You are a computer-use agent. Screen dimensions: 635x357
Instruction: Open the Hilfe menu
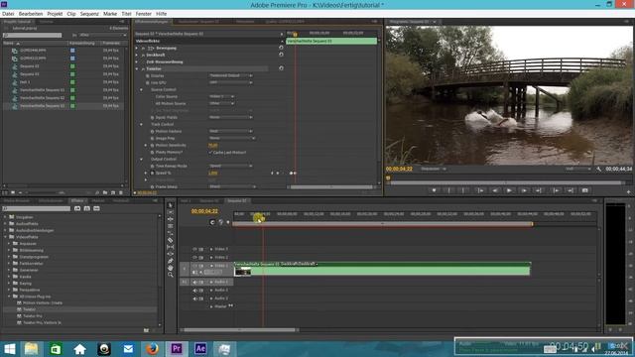coord(161,13)
